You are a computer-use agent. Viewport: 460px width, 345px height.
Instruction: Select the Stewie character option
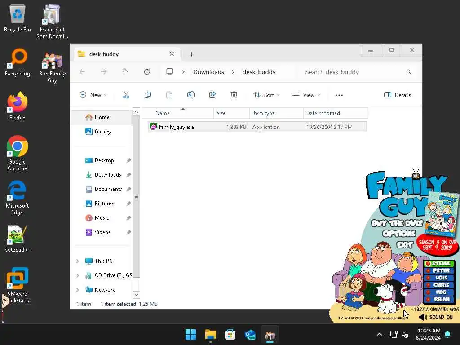coord(439,263)
